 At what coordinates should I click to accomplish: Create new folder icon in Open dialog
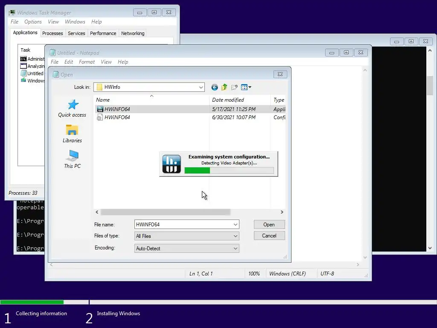click(234, 87)
